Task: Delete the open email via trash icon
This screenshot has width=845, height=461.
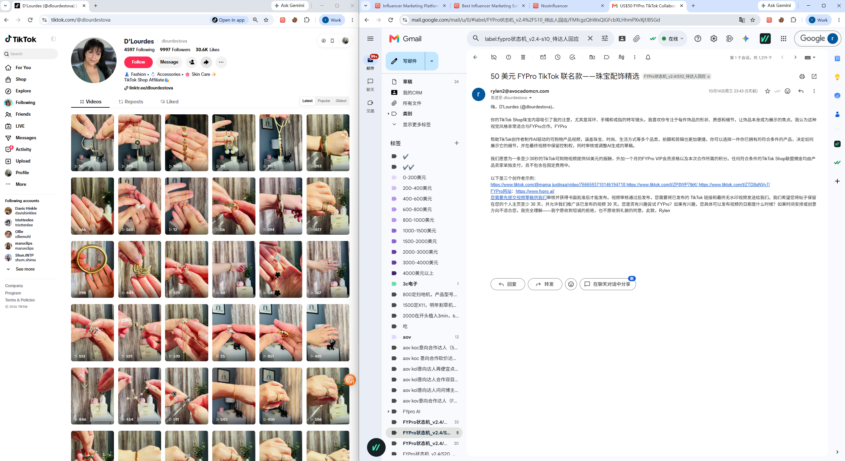Action: [x=523, y=57]
